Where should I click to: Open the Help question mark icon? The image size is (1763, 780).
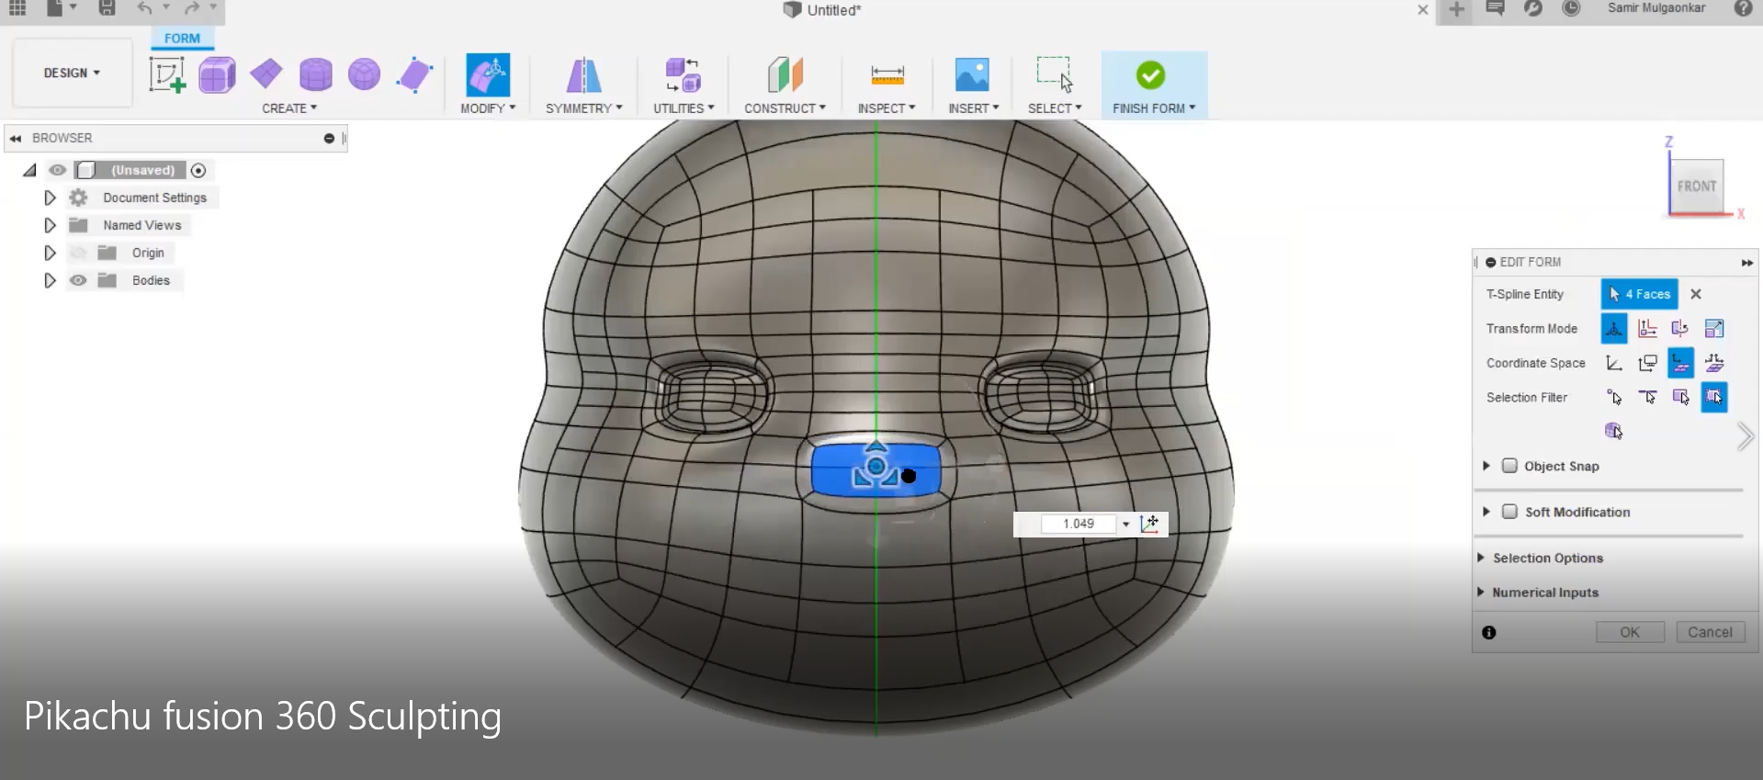click(x=1743, y=8)
